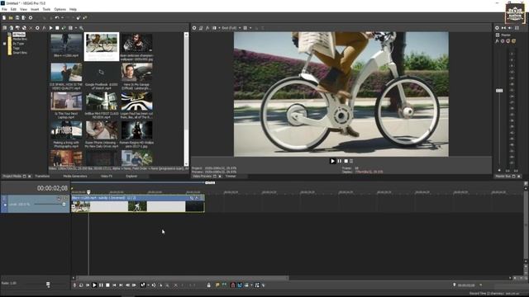The height and width of the screenshot is (297, 529).
Task: Save the project with toolbar icon
Action: (x=17, y=18)
